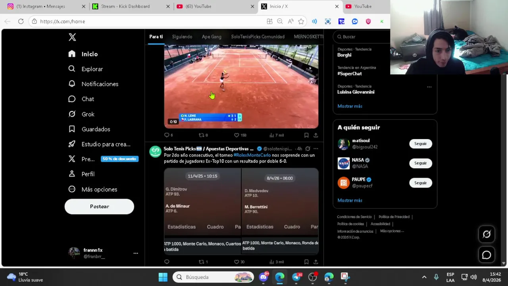Switch to the Para ti tab
The height and width of the screenshot is (286, 508).
tap(156, 37)
